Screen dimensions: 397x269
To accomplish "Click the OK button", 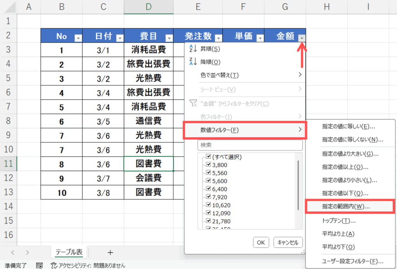I will (x=261, y=243).
